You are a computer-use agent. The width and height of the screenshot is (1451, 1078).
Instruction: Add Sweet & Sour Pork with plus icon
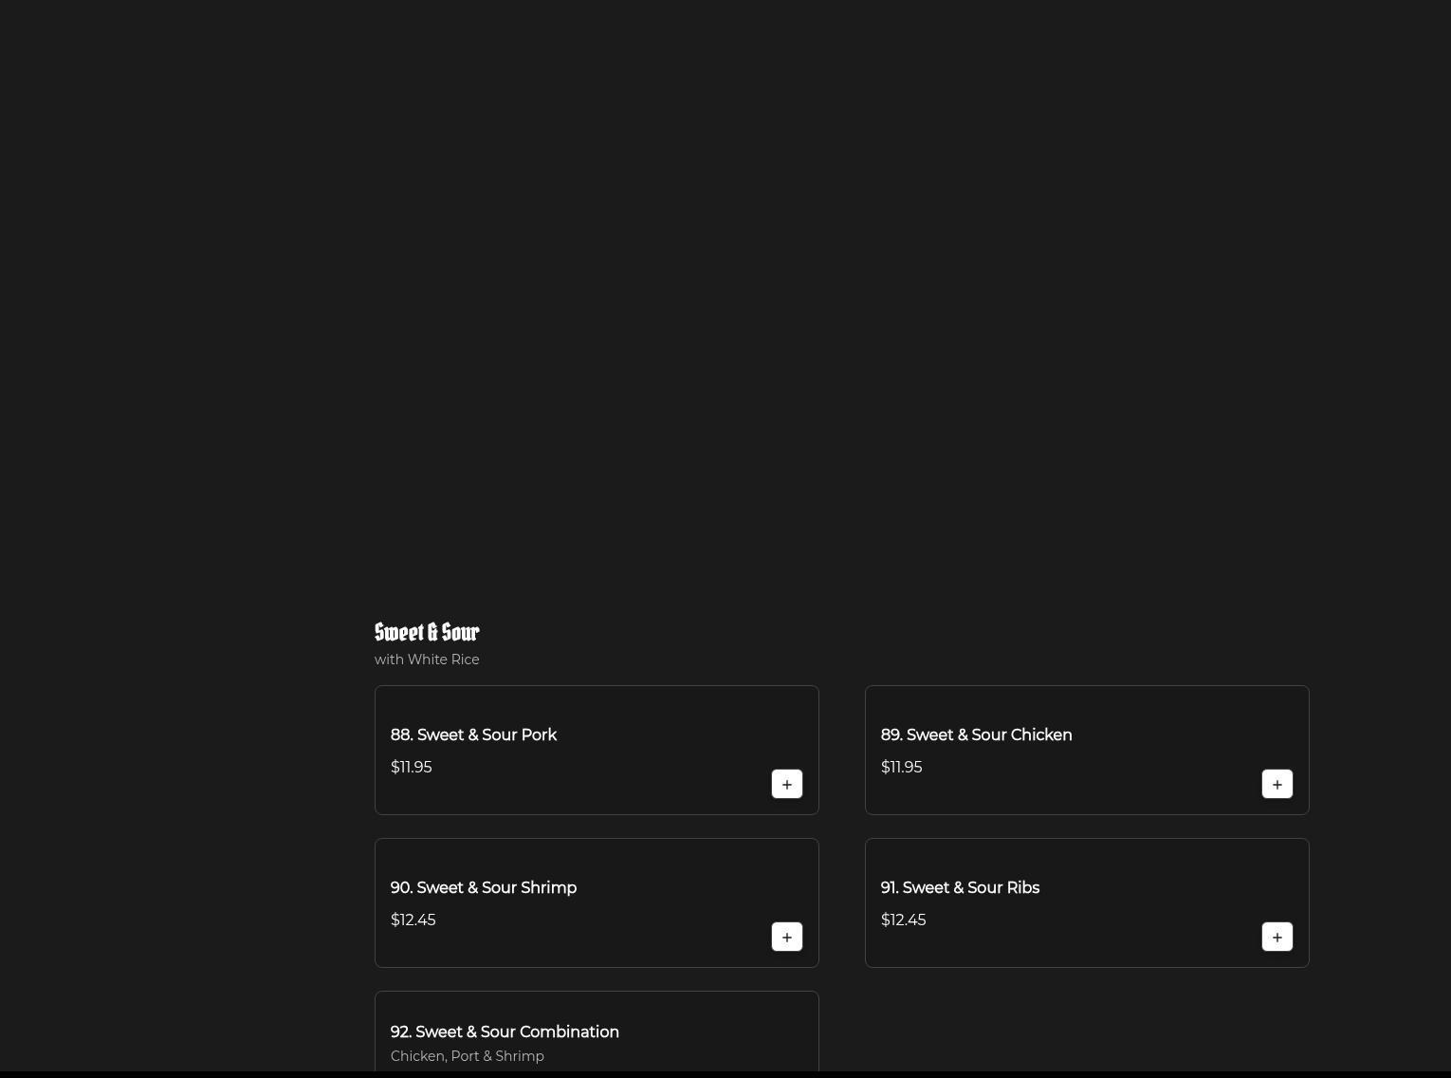point(786,784)
